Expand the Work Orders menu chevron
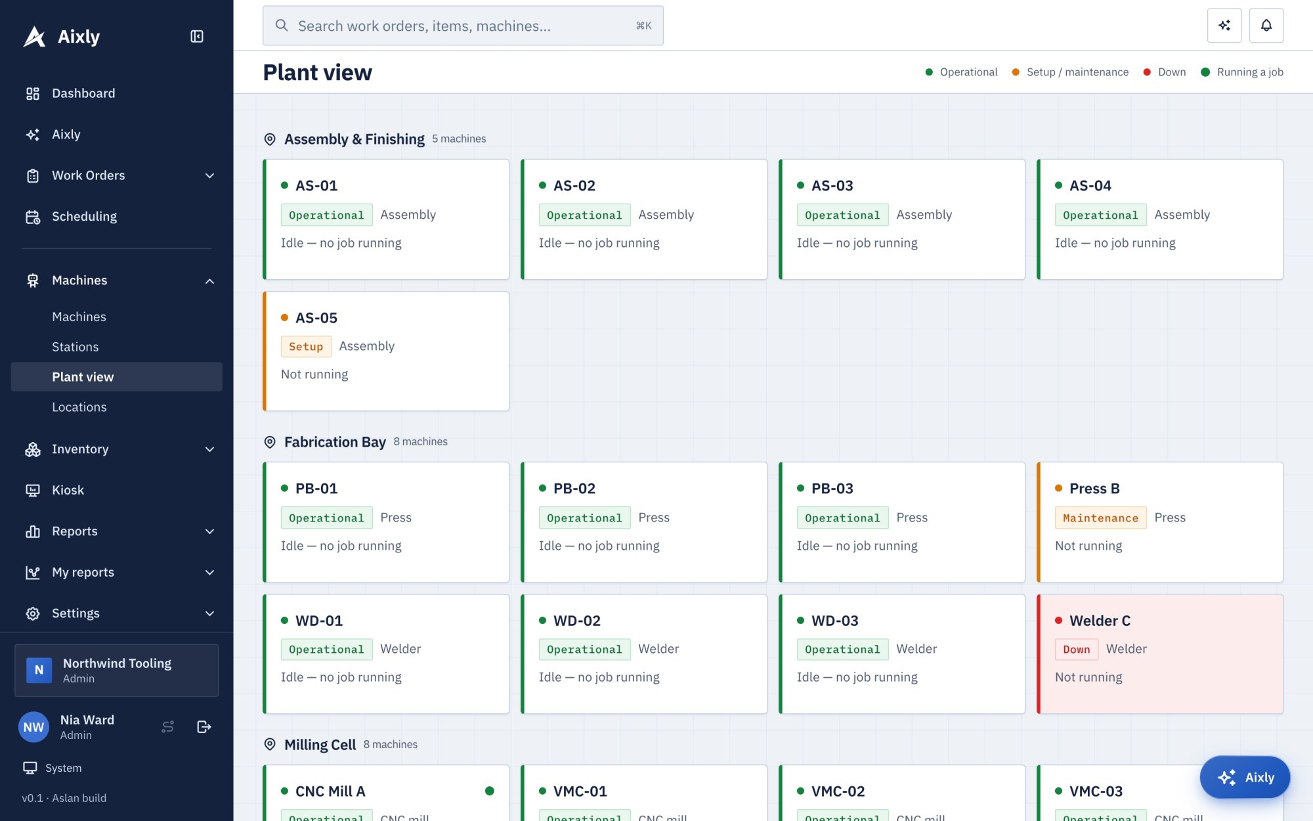 [210, 175]
